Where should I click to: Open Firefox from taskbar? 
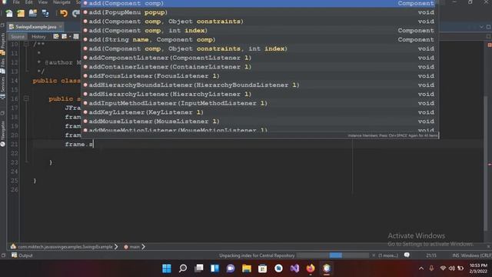point(311,269)
